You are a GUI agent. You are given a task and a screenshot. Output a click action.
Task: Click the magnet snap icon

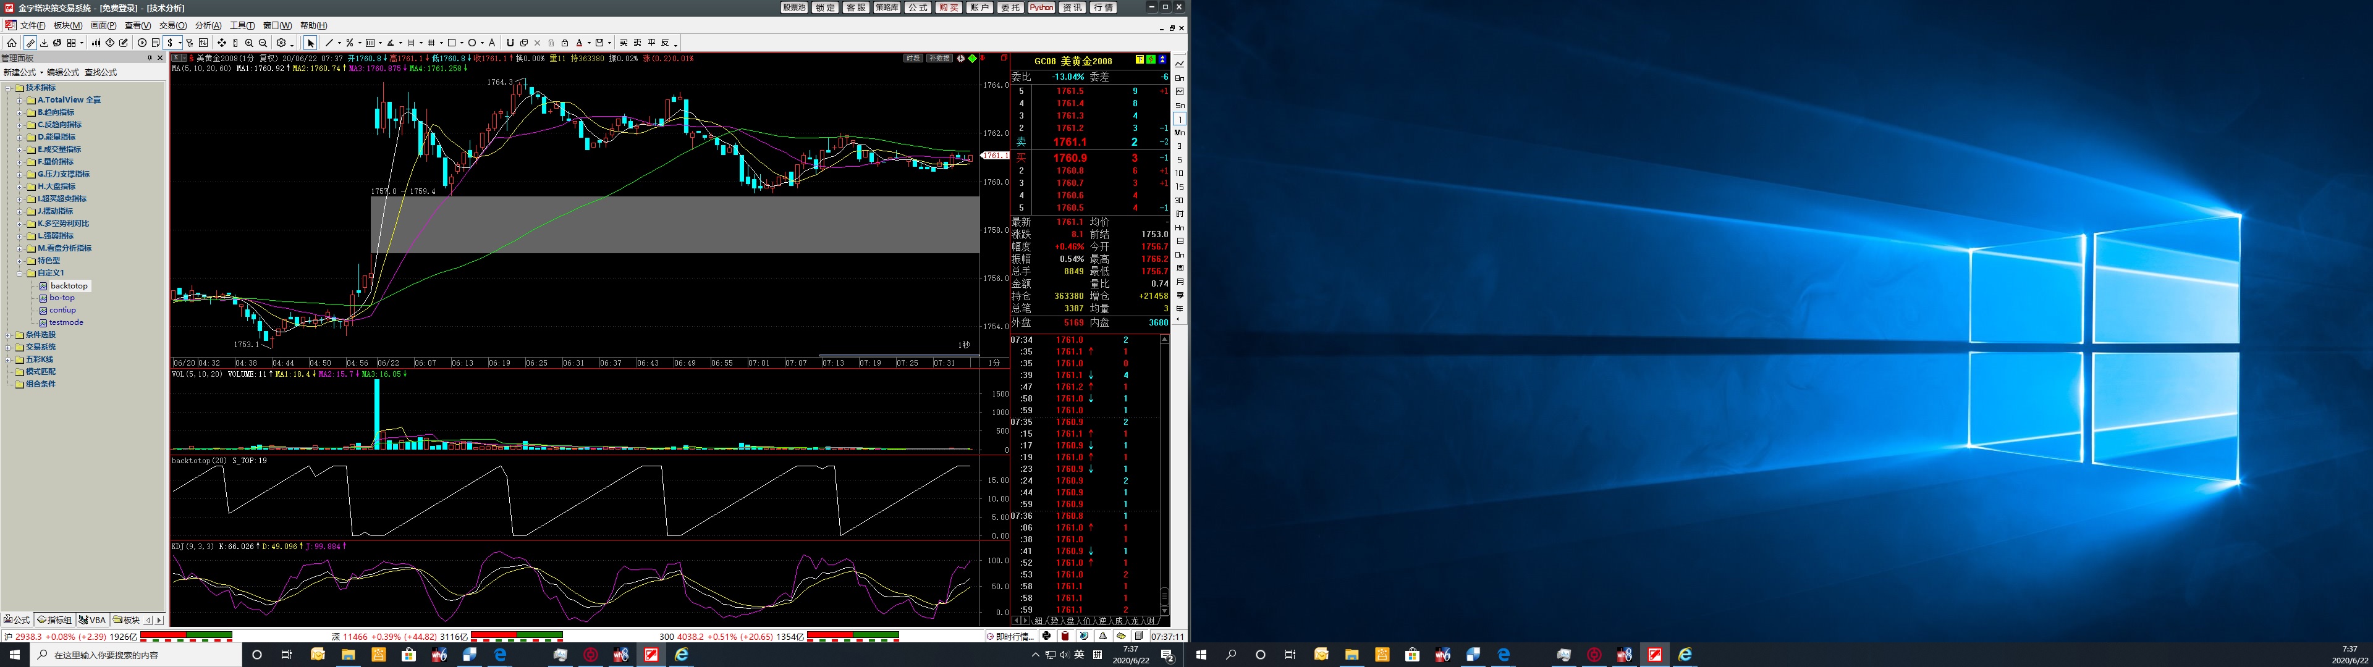point(510,43)
